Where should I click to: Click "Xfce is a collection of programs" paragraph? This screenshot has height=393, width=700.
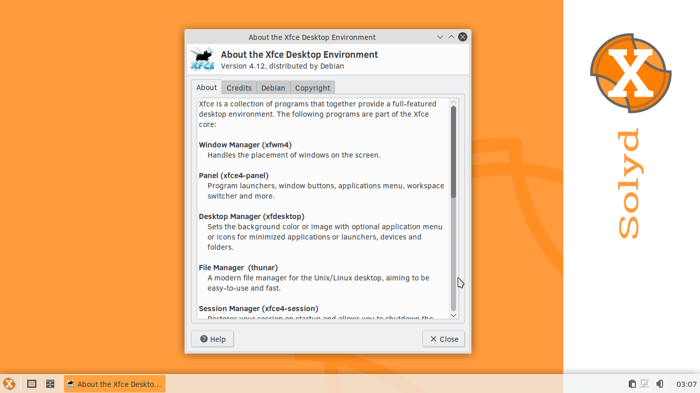(318, 114)
